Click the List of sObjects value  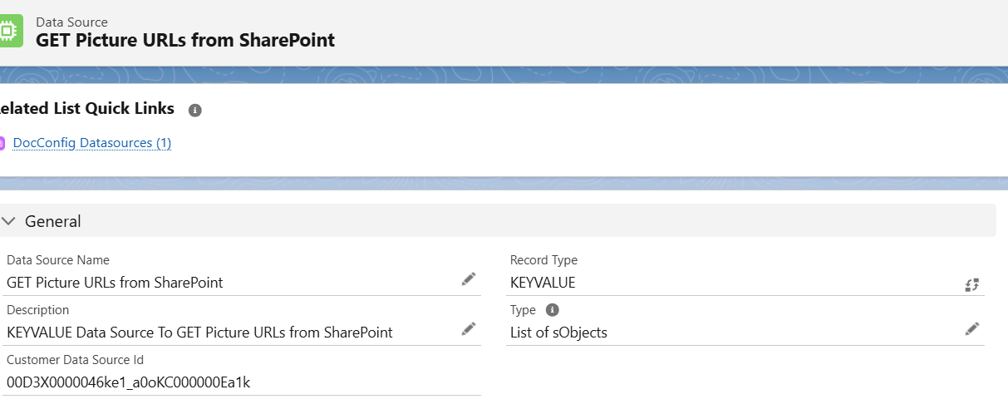[x=558, y=333]
